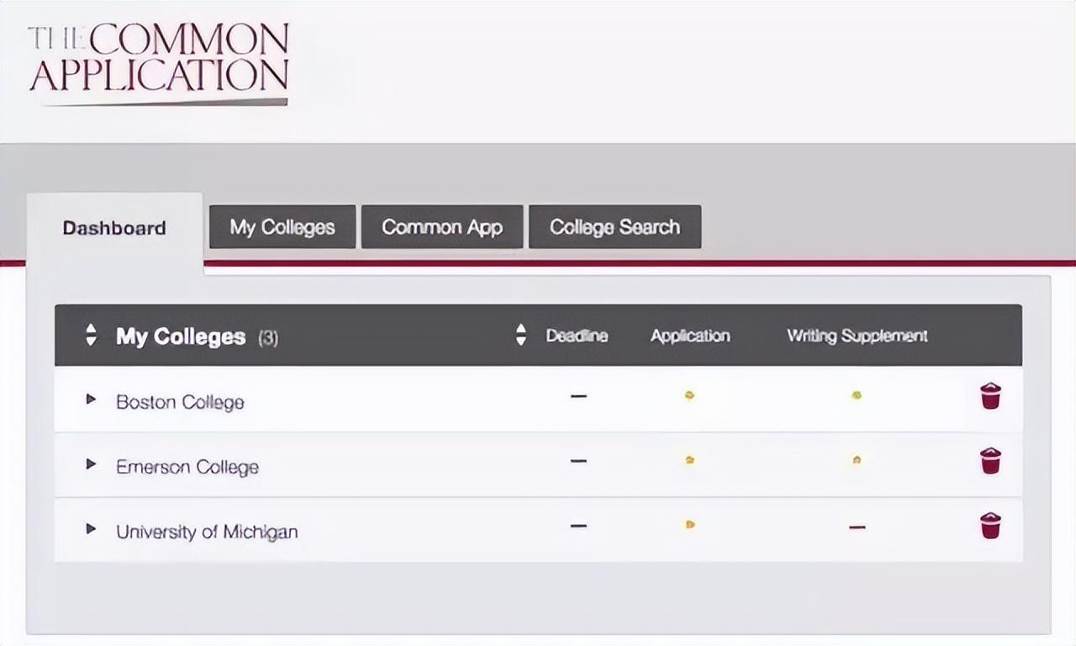
Task: Open the Boston College name link
Action: pyautogui.click(x=180, y=402)
